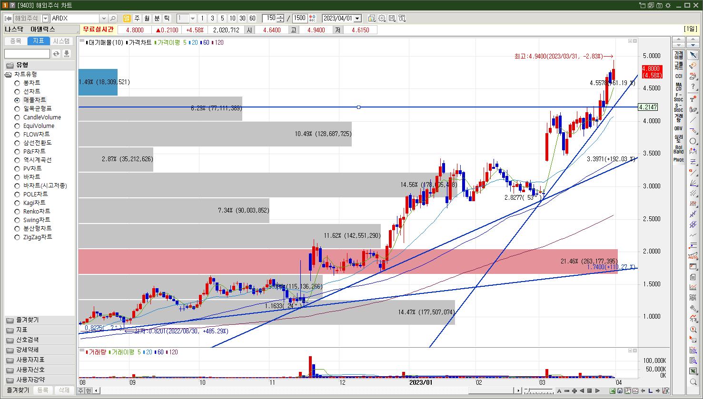Click the refresh icon beside indicator search box

click(56, 54)
